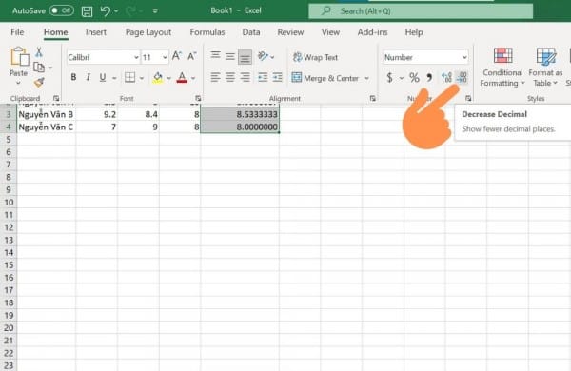
Task: Select row header 10
Action: (x=9, y=202)
